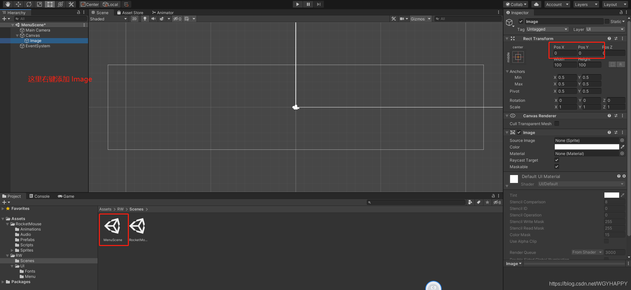This screenshot has width=631, height=290.
Task: Toggle Image game object active checkbox
Action: click(521, 21)
